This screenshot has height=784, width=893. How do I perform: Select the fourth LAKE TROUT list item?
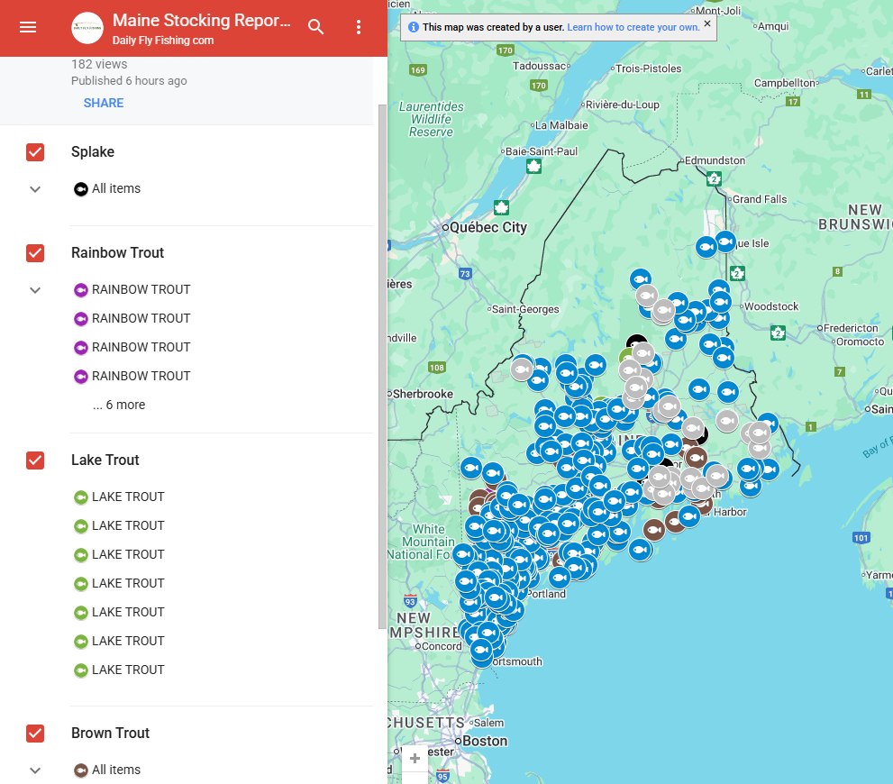click(119, 584)
